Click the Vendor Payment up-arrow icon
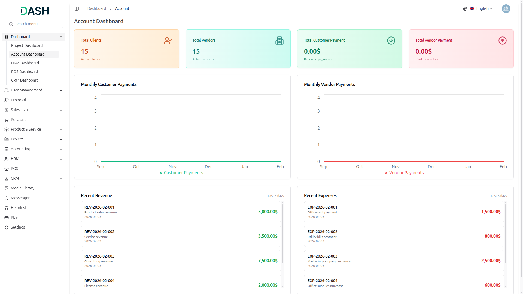The width and height of the screenshot is (523, 294). pyautogui.click(x=502, y=41)
